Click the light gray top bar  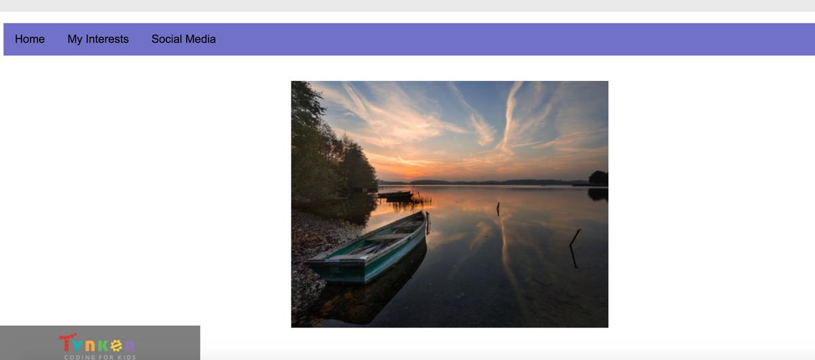coord(407,5)
